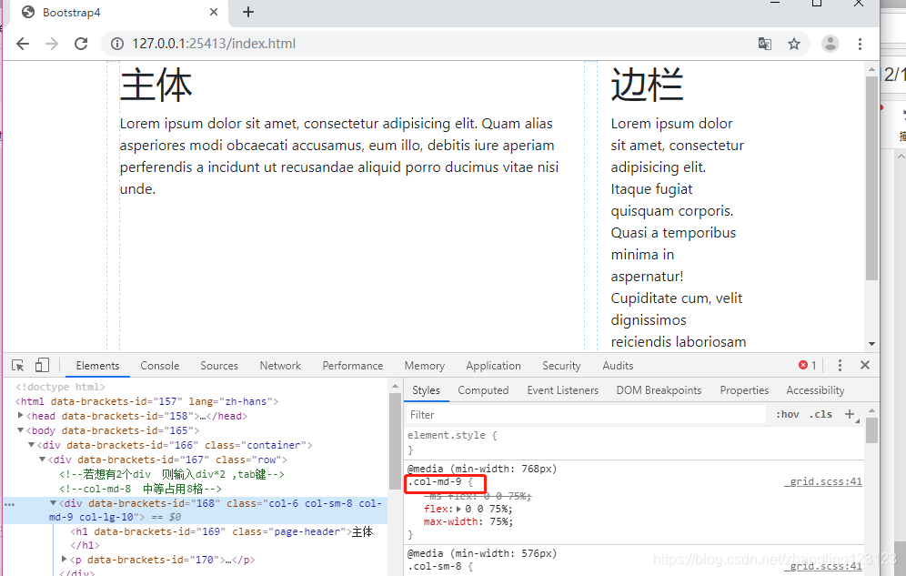Toggle device toolbar emulation

tap(42, 366)
